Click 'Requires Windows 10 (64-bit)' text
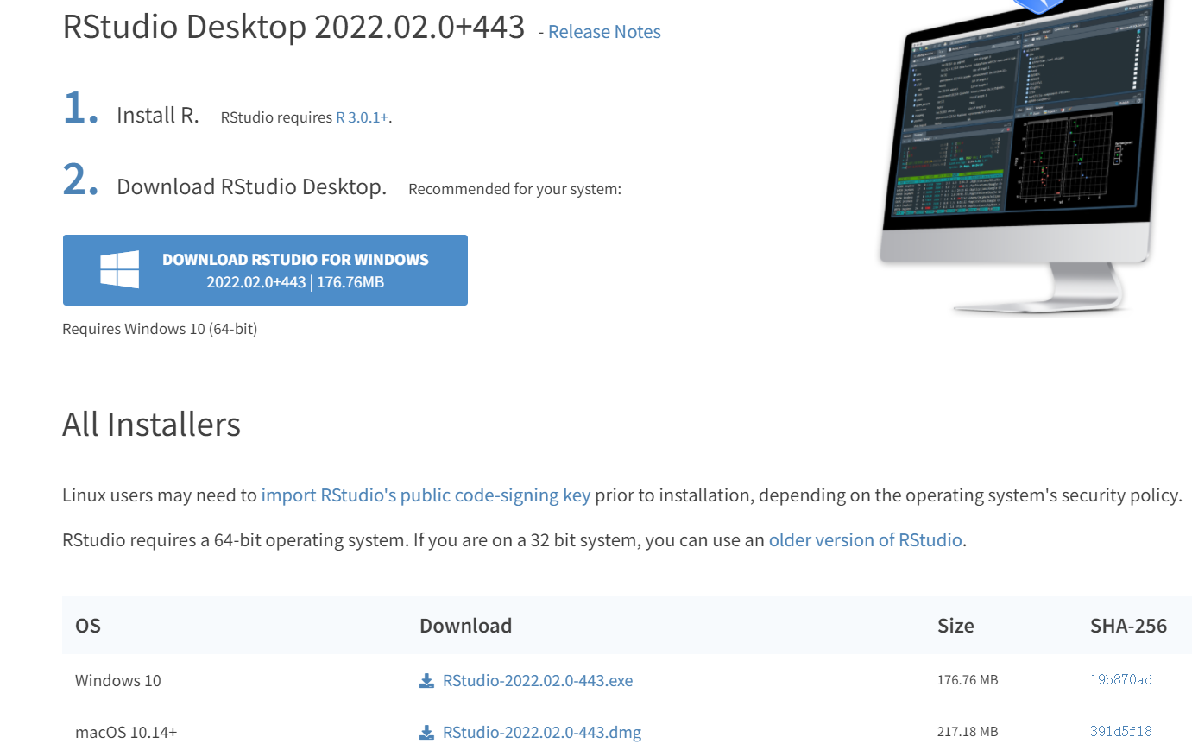This screenshot has height=750, width=1192. [160, 329]
